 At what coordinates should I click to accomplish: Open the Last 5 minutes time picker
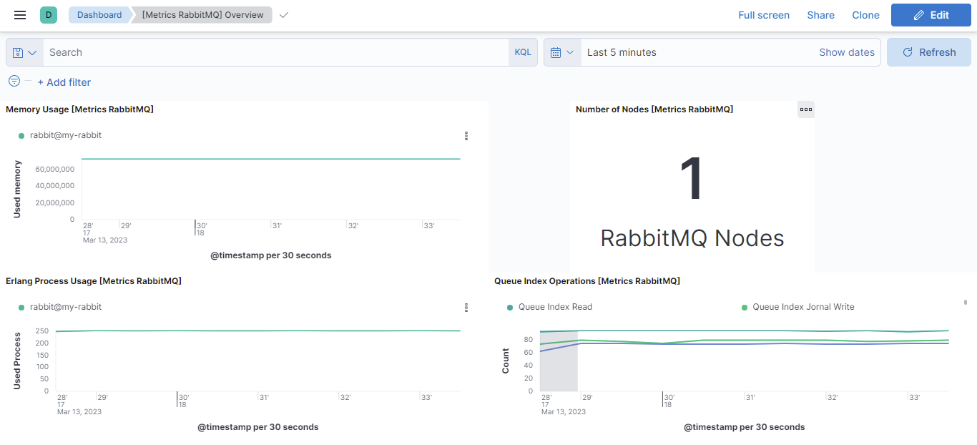click(x=622, y=52)
